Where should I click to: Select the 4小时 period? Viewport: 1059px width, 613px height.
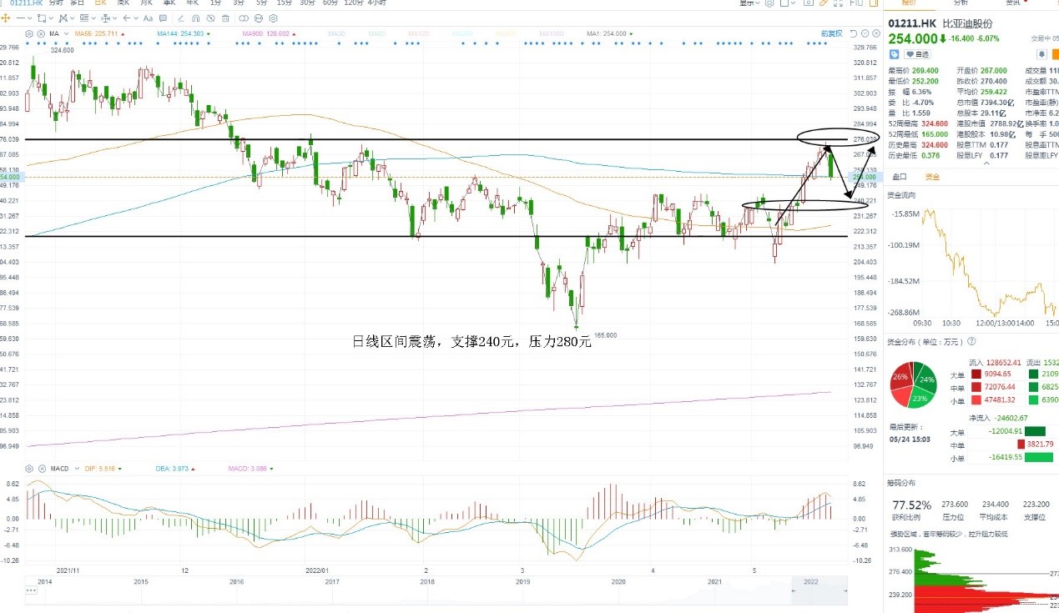click(376, 3)
